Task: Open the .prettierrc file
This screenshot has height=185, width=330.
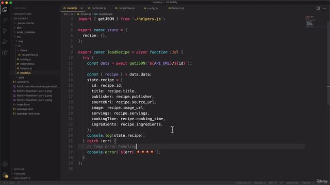Action: (x=23, y=82)
